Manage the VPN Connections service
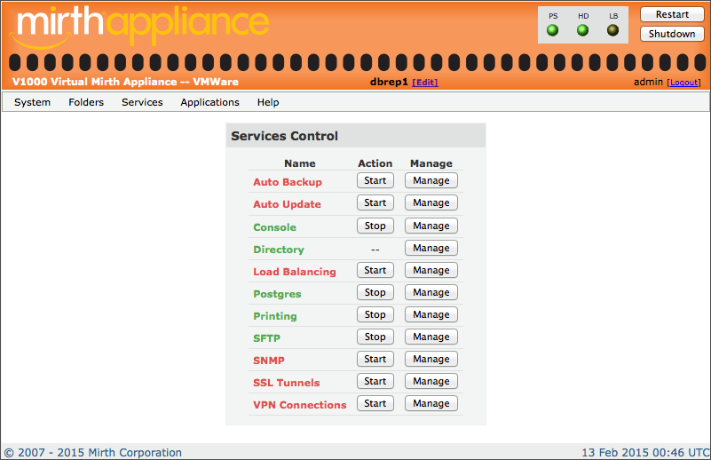This screenshot has width=711, height=460. coord(431,404)
